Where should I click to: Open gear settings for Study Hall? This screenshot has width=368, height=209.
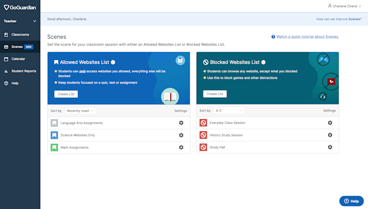330,147
